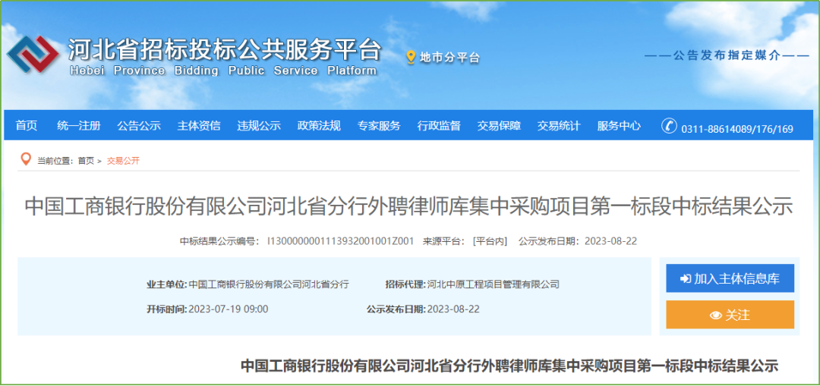The width and height of the screenshot is (820, 386).
Task: Select the 交易统计 menu item
Action: tap(559, 125)
